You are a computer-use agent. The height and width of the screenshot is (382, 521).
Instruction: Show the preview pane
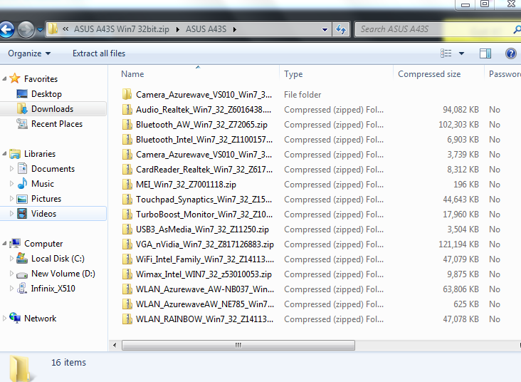(485, 53)
